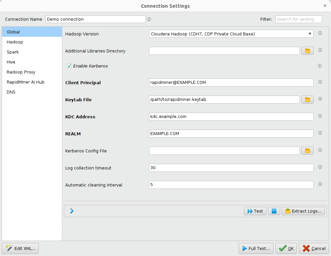Viewport: 331px width, 256px height.
Task: Run a Full Test of the connection
Action: coord(256,248)
